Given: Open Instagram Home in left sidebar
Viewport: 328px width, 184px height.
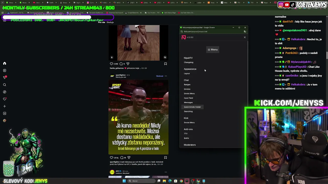Looking at the screenshot, I should click(5, 63).
